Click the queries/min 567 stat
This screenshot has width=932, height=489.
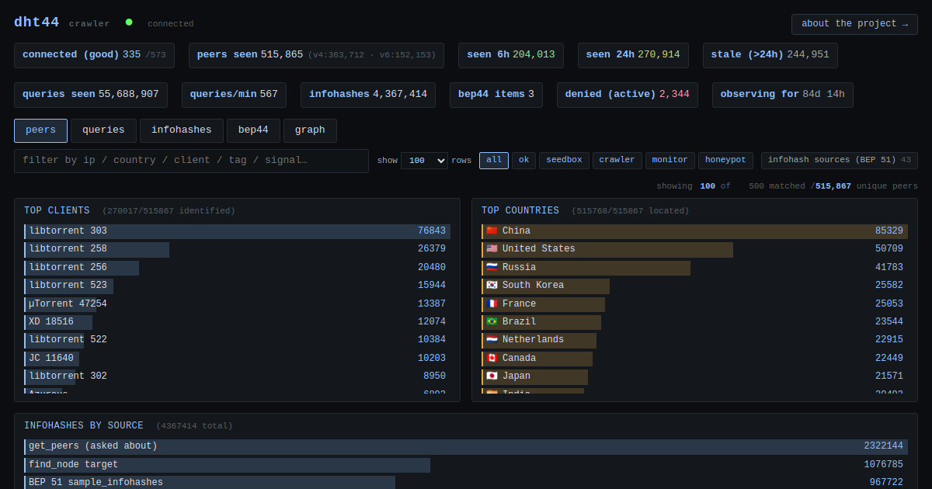[234, 95]
